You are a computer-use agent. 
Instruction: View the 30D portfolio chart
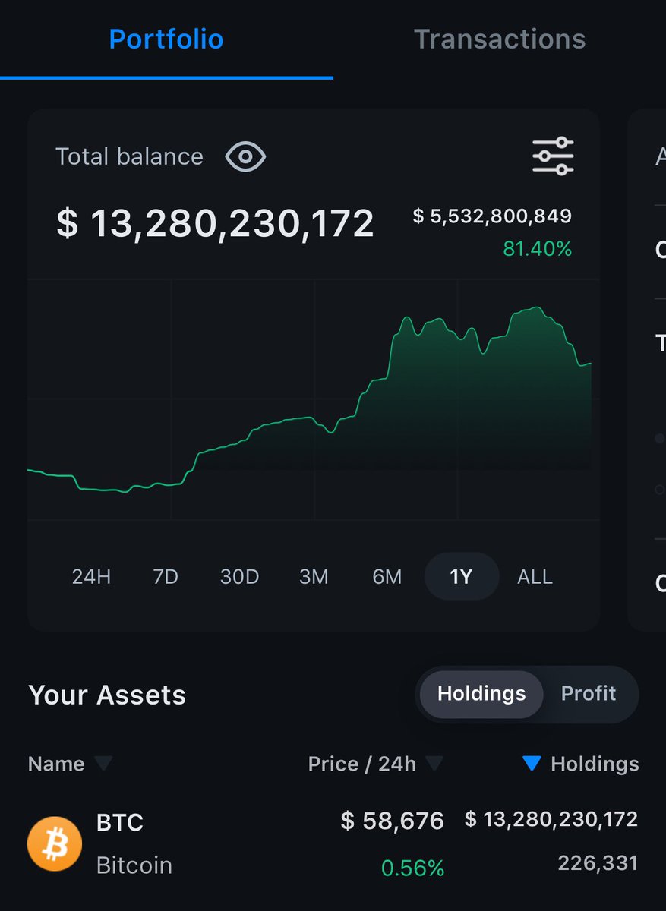pos(239,576)
